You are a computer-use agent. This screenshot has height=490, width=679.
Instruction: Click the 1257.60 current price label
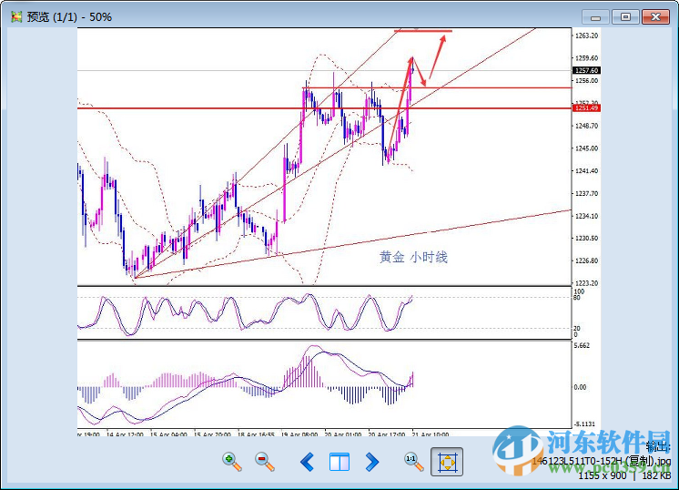[x=586, y=70]
